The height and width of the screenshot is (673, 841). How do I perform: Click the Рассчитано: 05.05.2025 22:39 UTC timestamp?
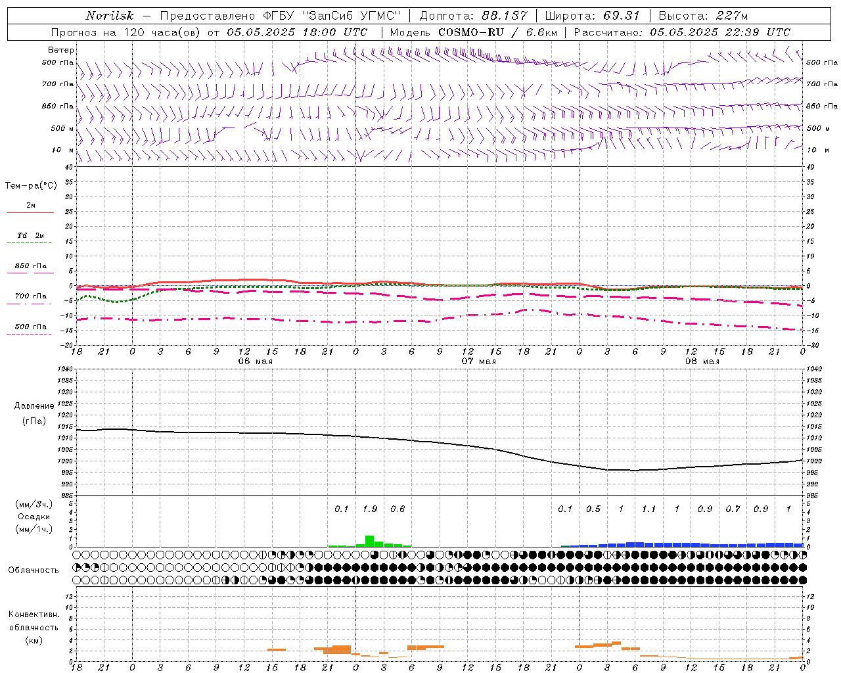coord(682,32)
